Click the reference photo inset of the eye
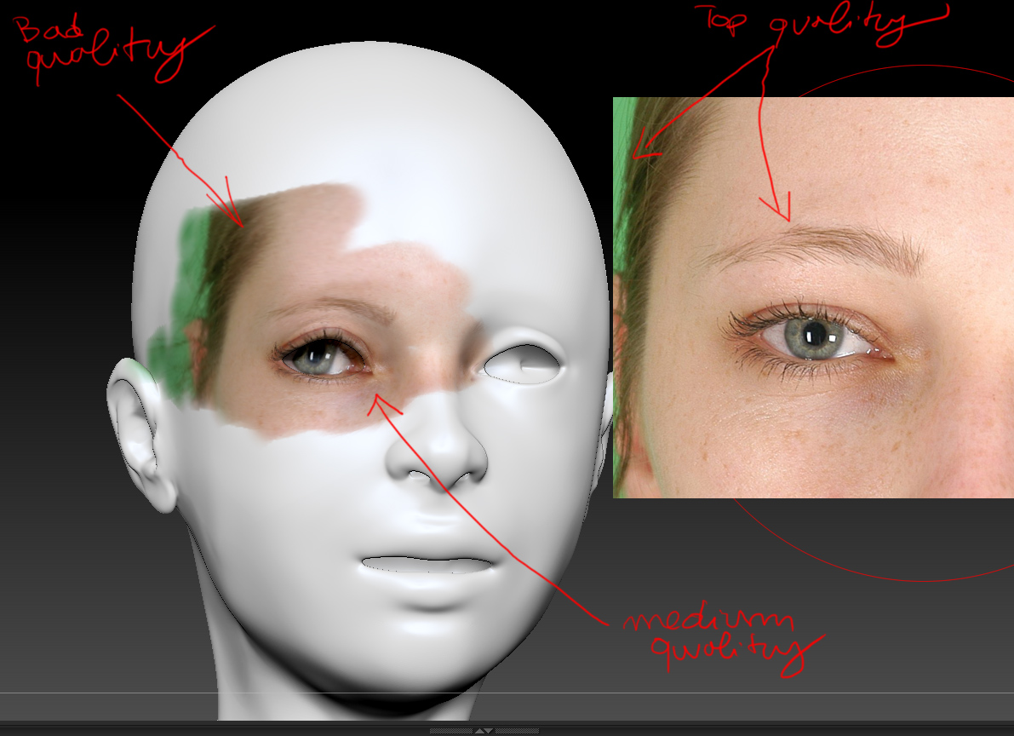Image resolution: width=1014 pixels, height=736 pixels. tap(809, 298)
